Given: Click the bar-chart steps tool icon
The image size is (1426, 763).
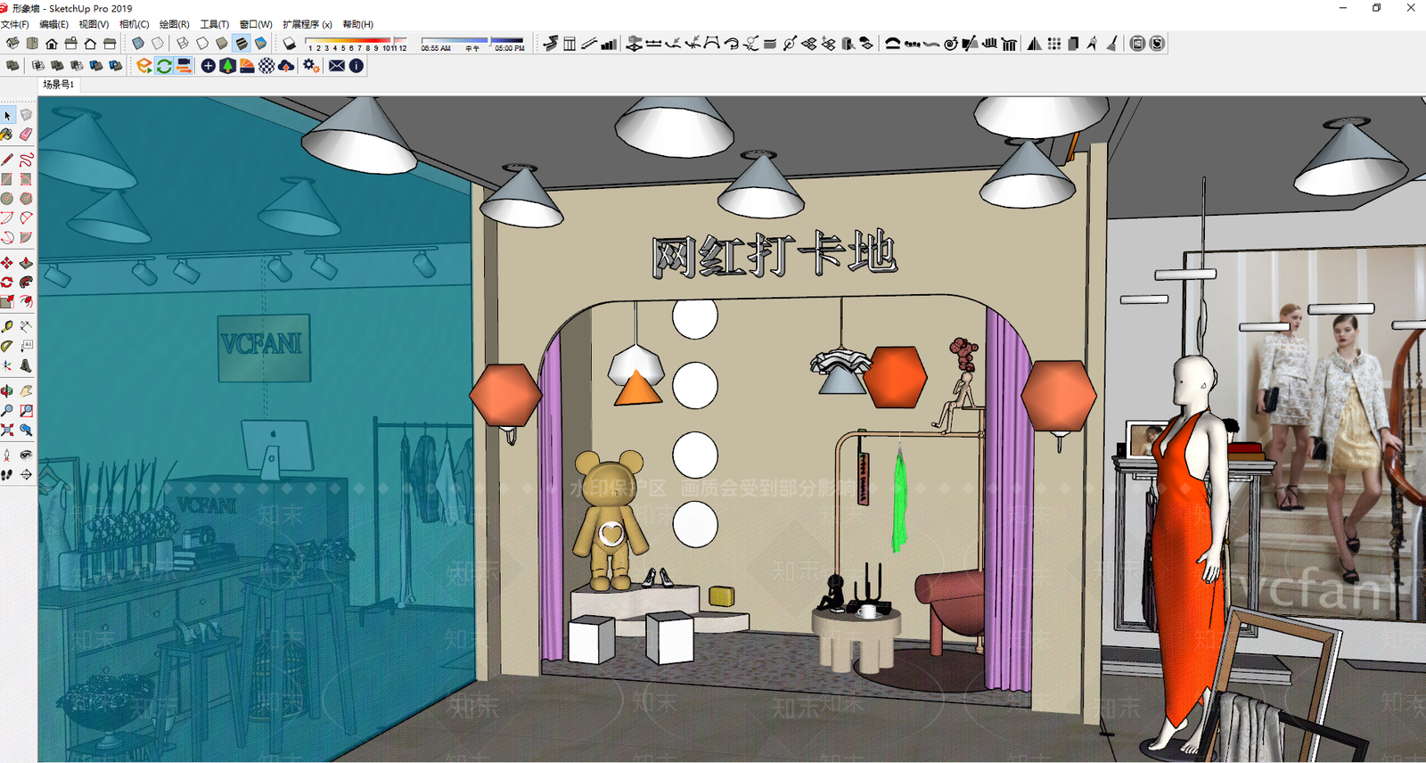Looking at the screenshot, I should (x=609, y=43).
